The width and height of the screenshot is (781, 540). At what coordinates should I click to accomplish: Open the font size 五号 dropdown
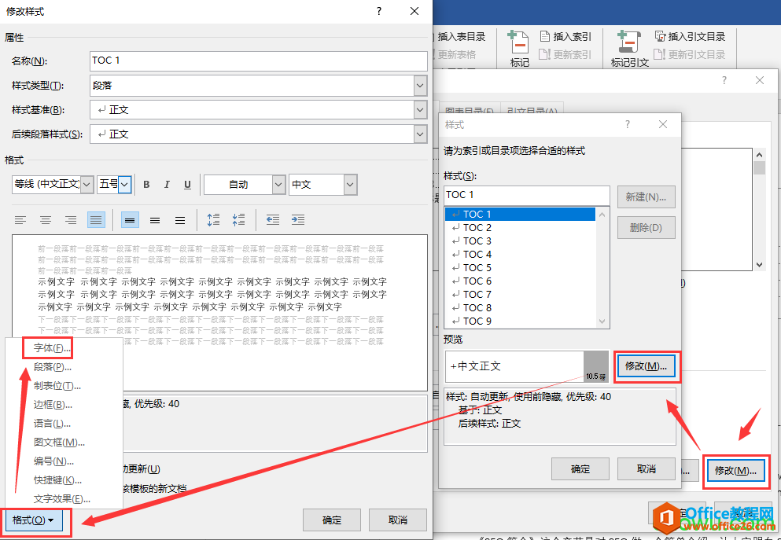124,185
